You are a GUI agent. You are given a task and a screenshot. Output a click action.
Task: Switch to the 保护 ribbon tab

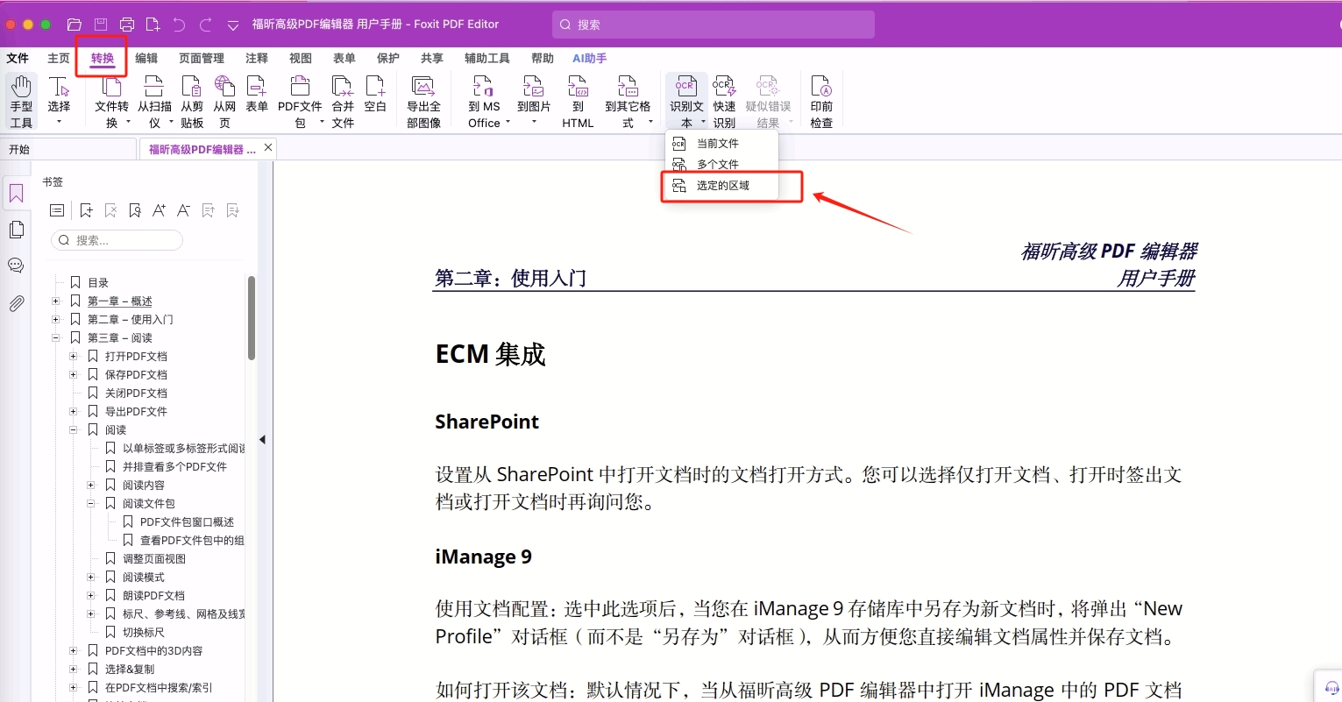388,59
